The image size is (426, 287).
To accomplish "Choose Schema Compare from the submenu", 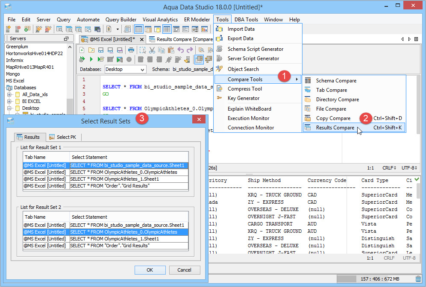I will click(x=336, y=81).
